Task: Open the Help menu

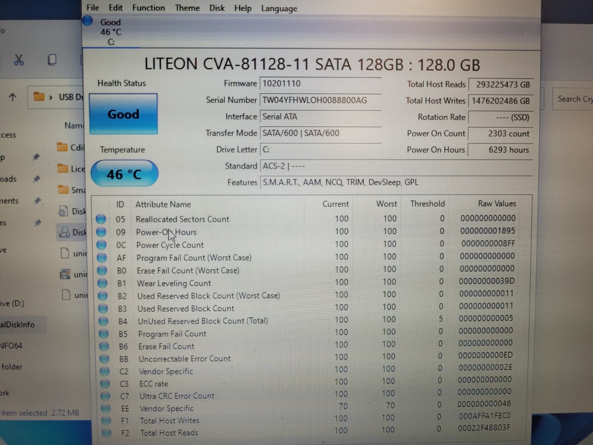Action: coord(243,8)
